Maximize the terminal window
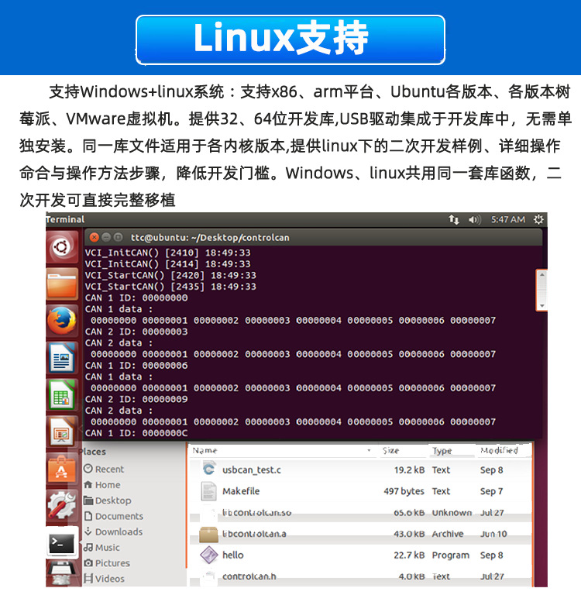The image size is (581, 595). (119, 238)
